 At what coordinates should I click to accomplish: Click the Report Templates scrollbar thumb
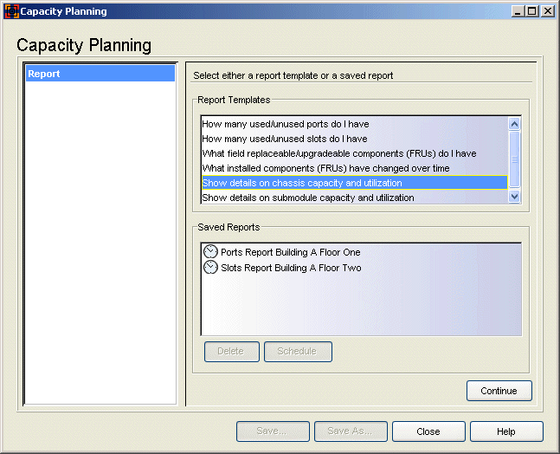514,159
